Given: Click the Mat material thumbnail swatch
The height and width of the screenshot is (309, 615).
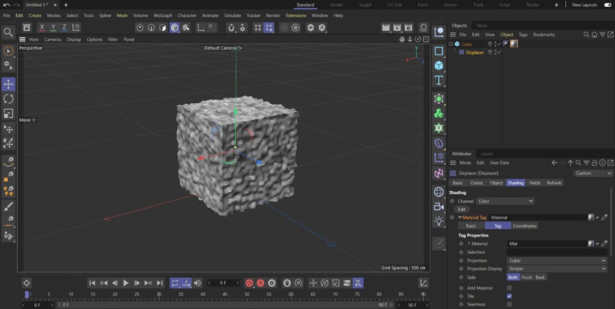Looking at the screenshot, I should pos(591,244).
